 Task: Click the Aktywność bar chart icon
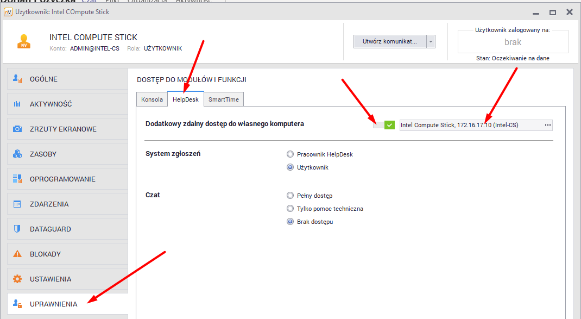click(x=17, y=104)
